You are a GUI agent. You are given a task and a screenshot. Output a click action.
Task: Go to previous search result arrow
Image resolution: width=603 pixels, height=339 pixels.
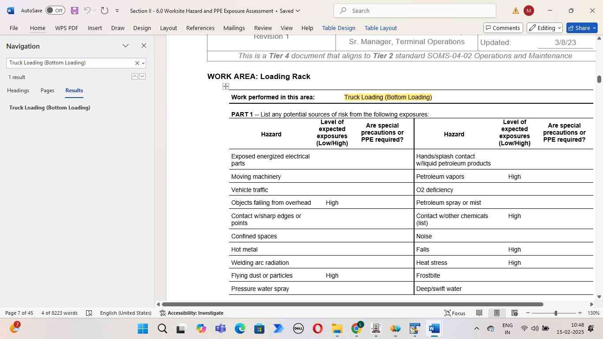(135, 76)
